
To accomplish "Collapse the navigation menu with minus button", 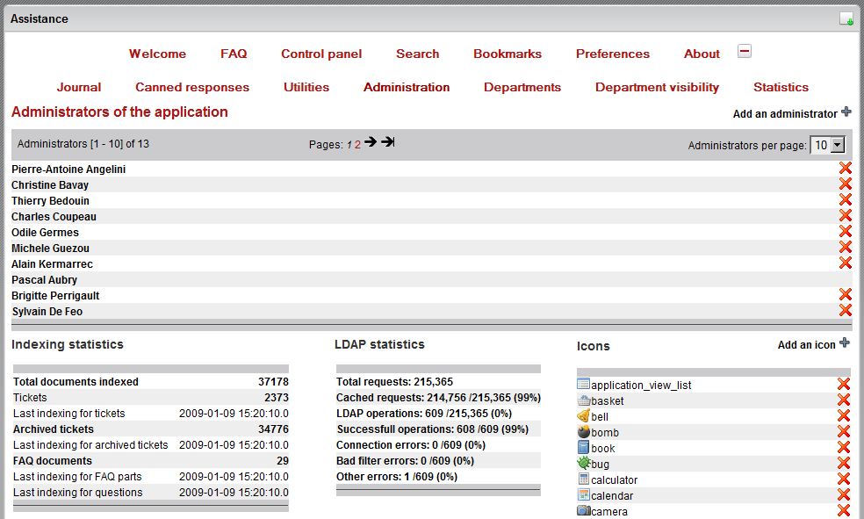I will (745, 52).
